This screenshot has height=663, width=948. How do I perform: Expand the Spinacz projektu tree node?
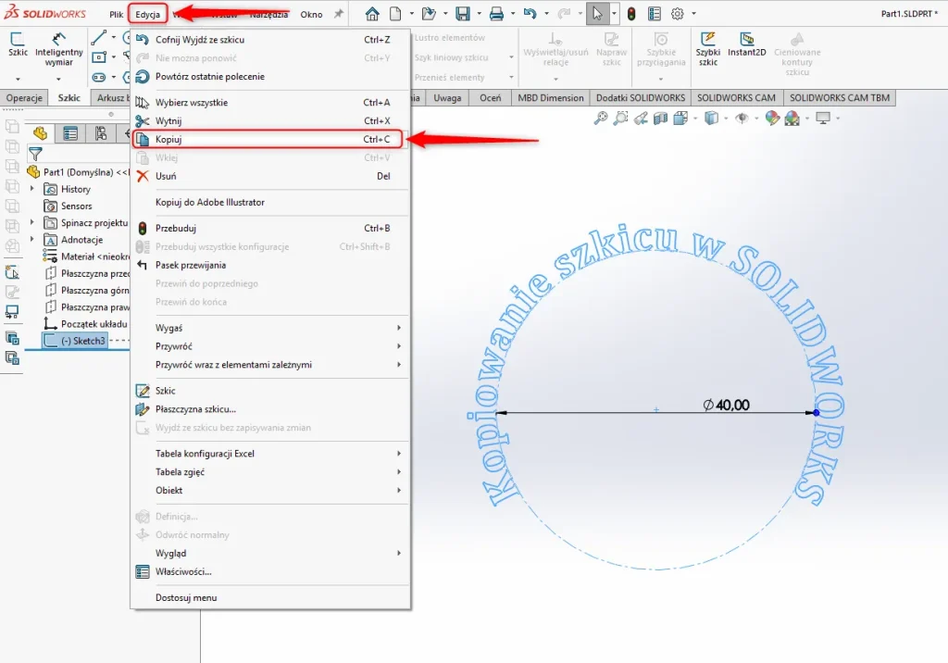tap(32, 222)
